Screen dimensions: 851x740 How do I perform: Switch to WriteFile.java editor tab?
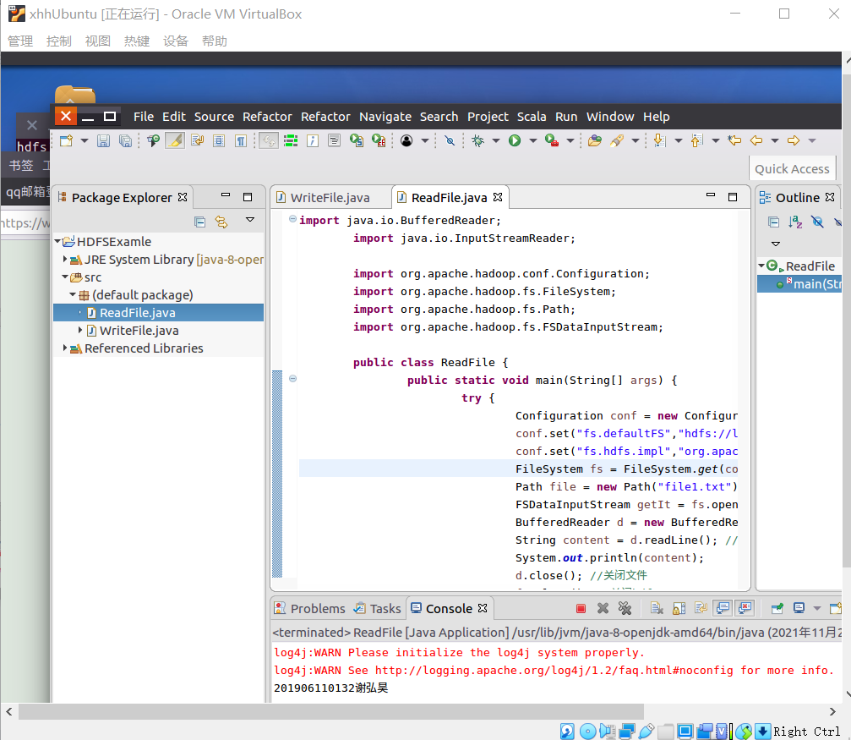pyautogui.click(x=330, y=198)
